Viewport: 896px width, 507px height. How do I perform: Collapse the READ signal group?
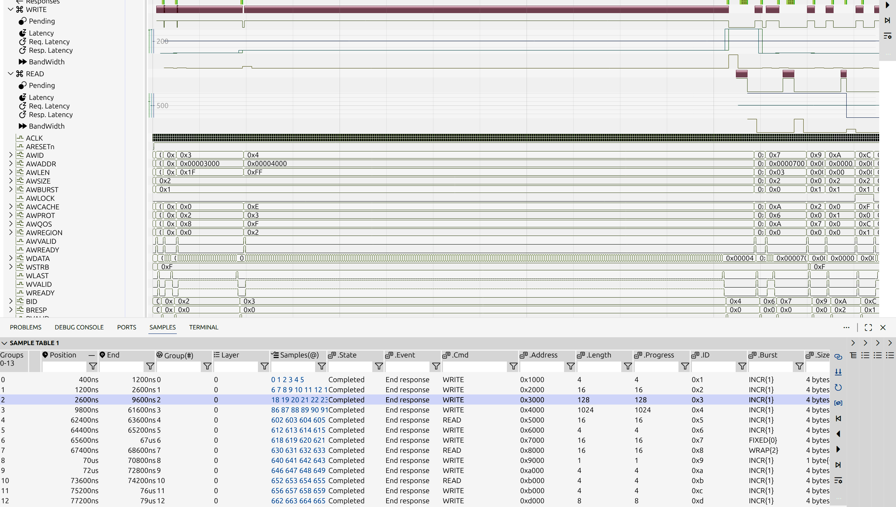click(10, 74)
